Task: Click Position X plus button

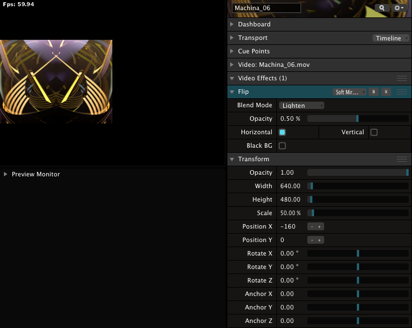Action: coord(320,226)
